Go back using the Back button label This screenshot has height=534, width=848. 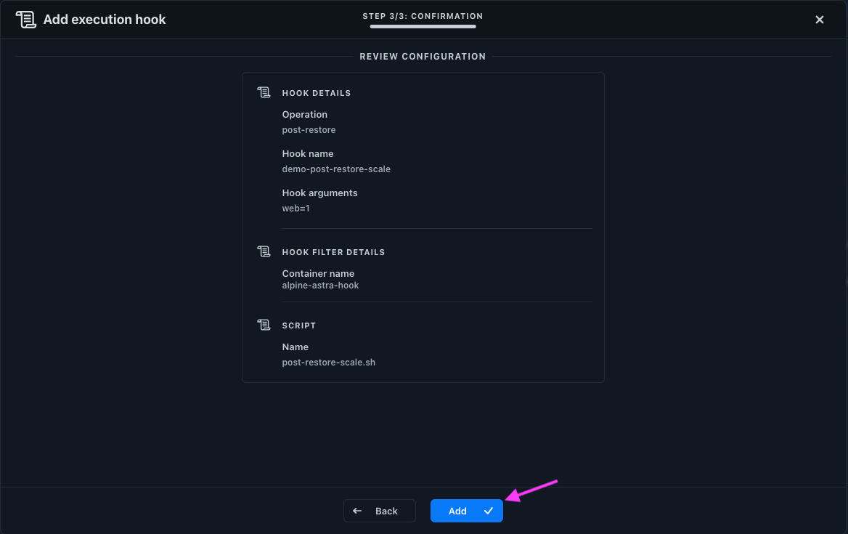point(386,511)
